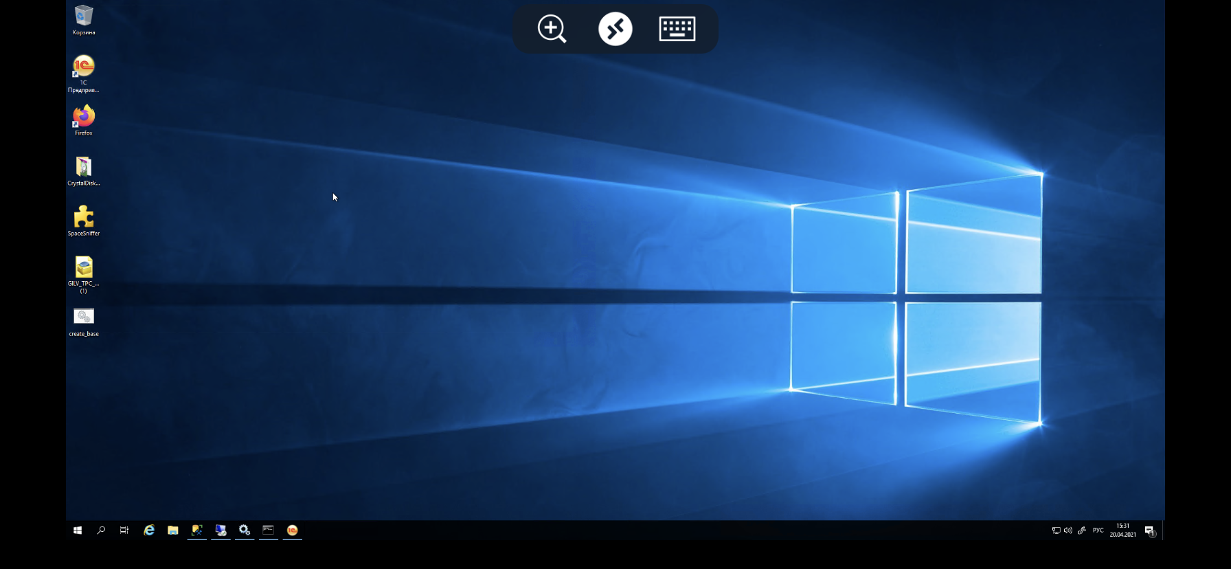Open taskbar search
This screenshot has width=1231, height=569.
click(x=101, y=531)
